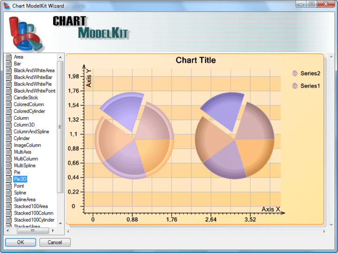Select the Stacked100Column template
Screen dimensions: 338x253
[34, 213]
